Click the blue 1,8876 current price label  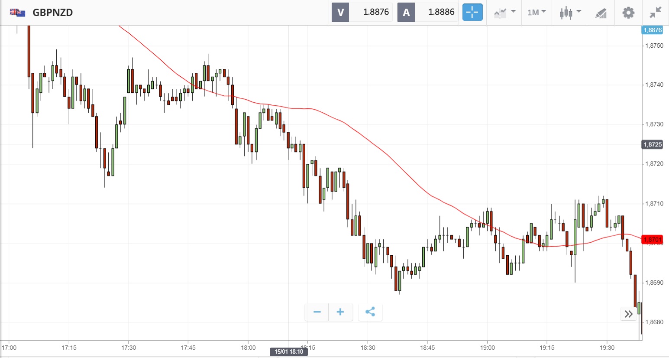click(653, 30)
